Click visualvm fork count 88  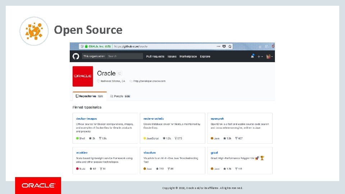tap(170, 169)
